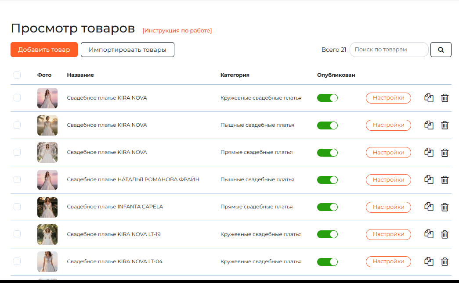Turn off published switch for KIRA NOVA LT-04
Image resolution: width=459 pixels, height=283 pixels.
click(327, 262)
